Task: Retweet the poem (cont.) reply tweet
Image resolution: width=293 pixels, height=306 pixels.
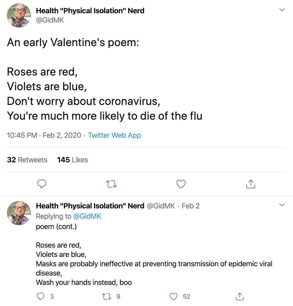Action: (106, 296)
